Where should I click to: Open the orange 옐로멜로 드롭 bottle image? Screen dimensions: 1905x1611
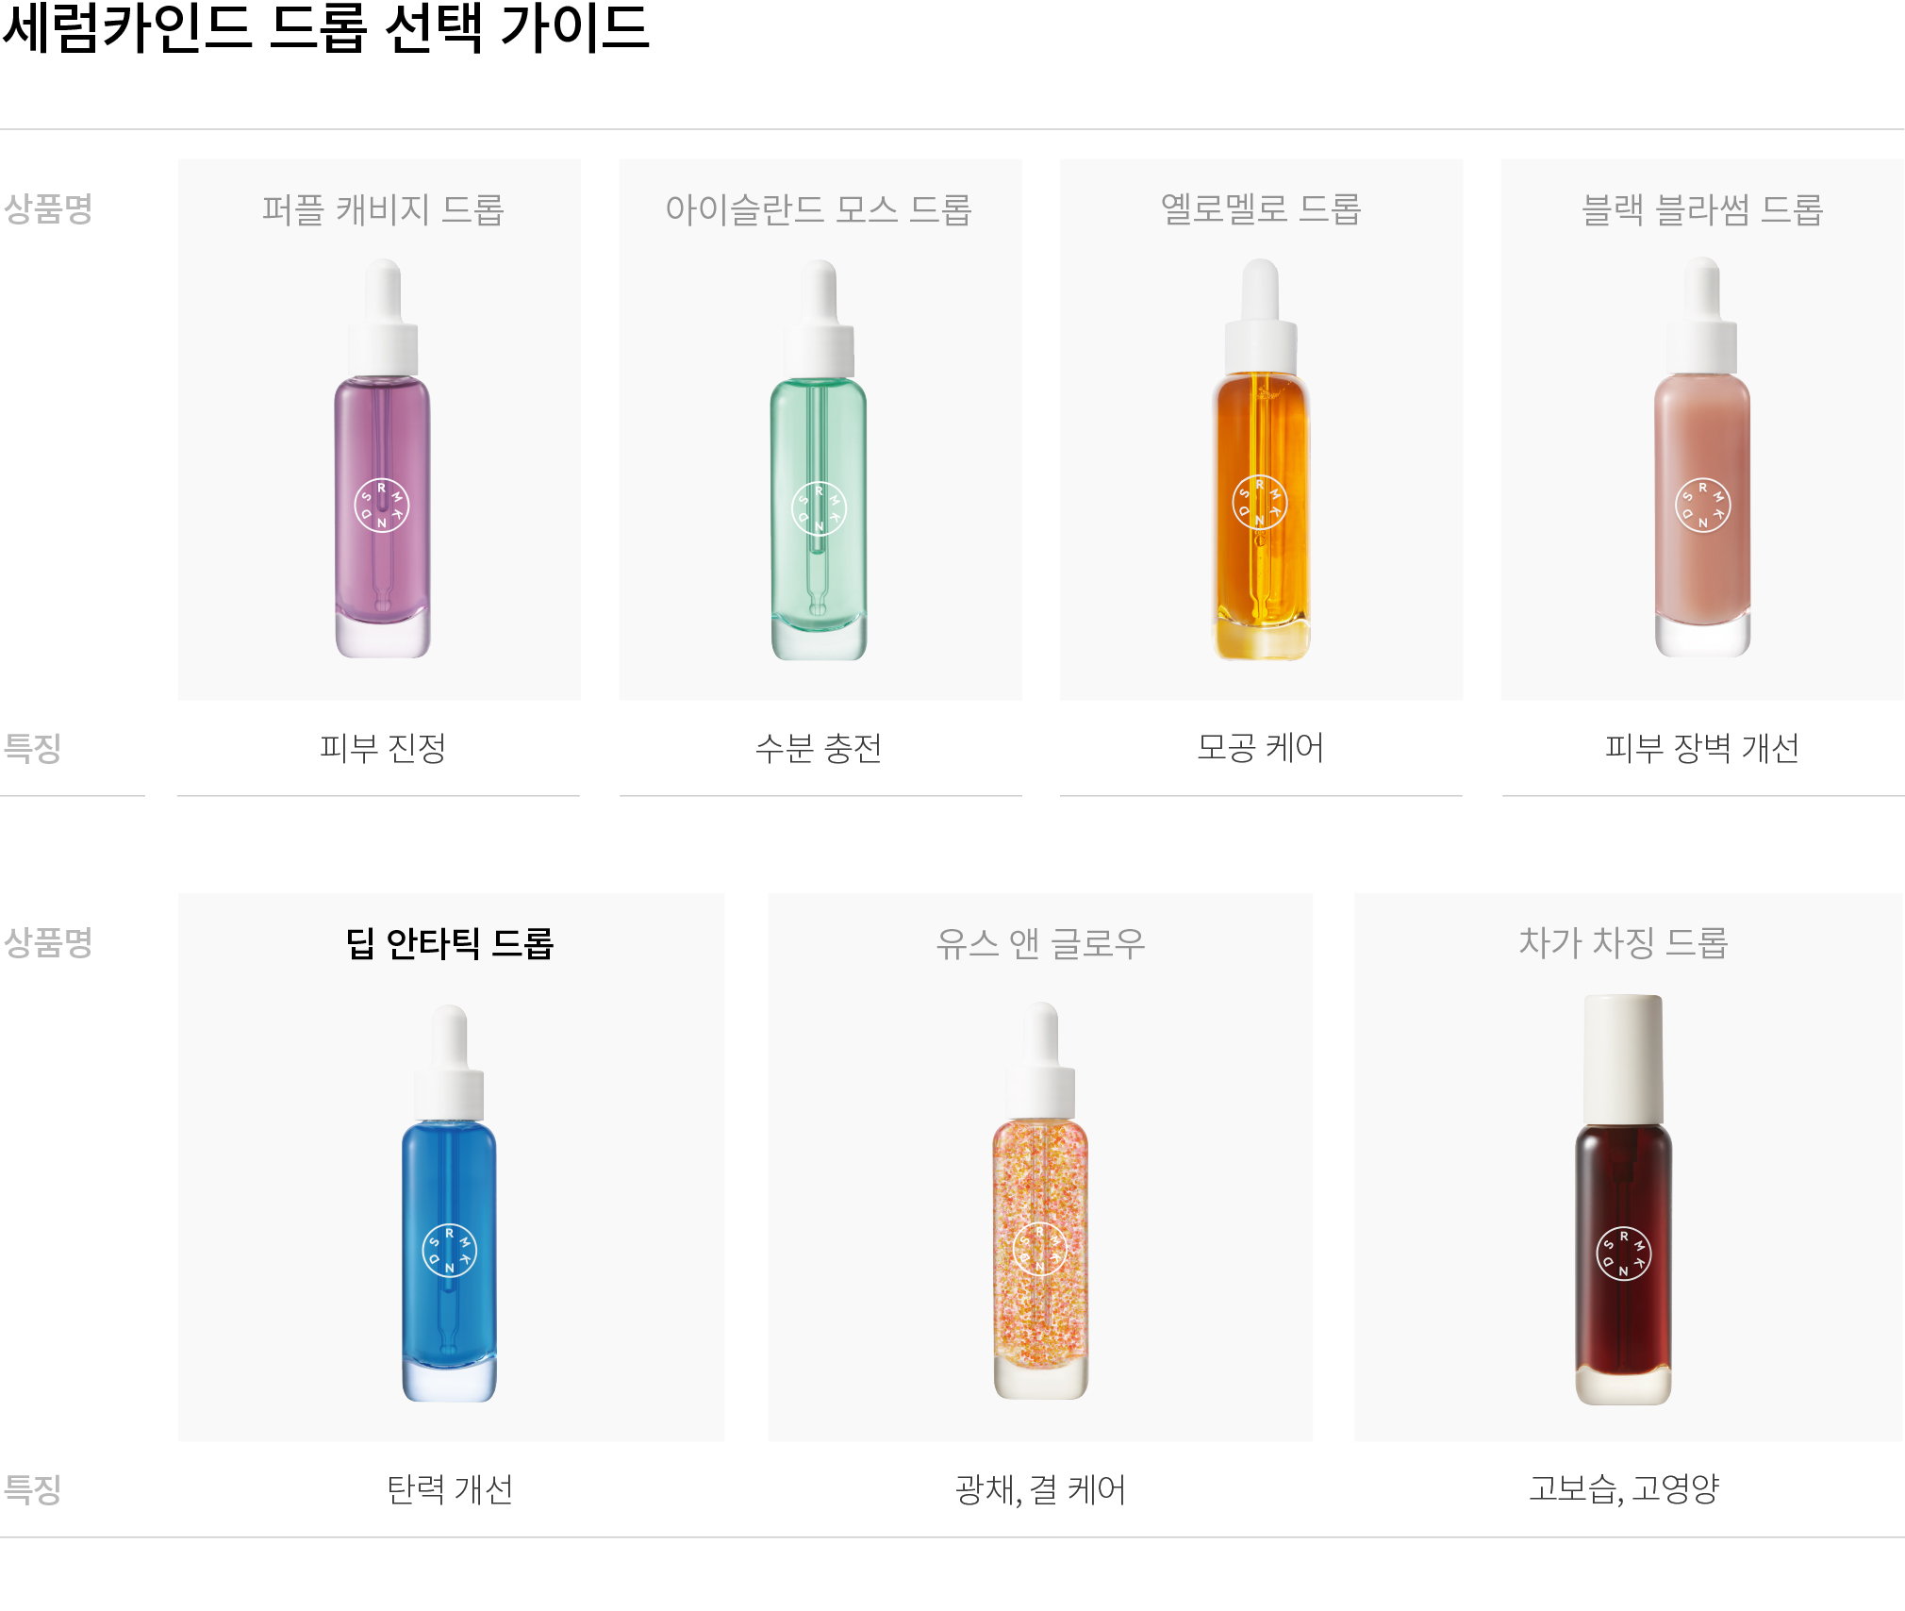click(x=1261, y=459)
